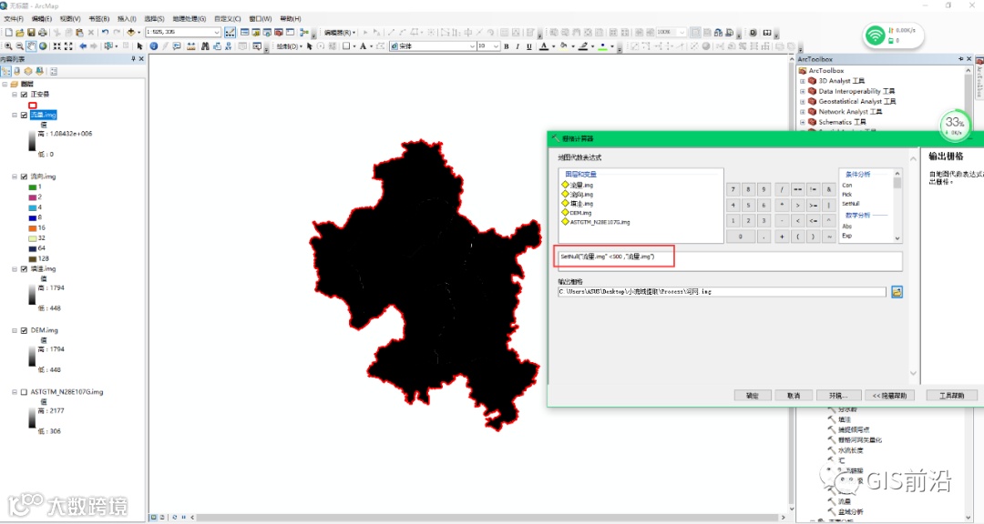
Task: Enable the ASTGTM_N28E107G.img layer checkbox
Action: 25,392
